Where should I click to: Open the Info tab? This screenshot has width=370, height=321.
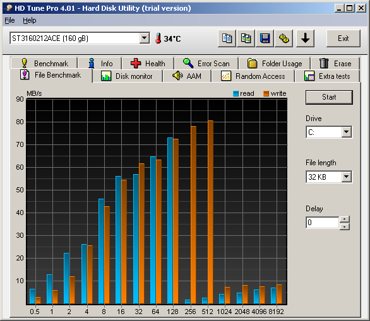(x=100, y=63)
